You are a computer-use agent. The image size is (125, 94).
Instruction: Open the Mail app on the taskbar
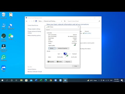tap(31, 80)
